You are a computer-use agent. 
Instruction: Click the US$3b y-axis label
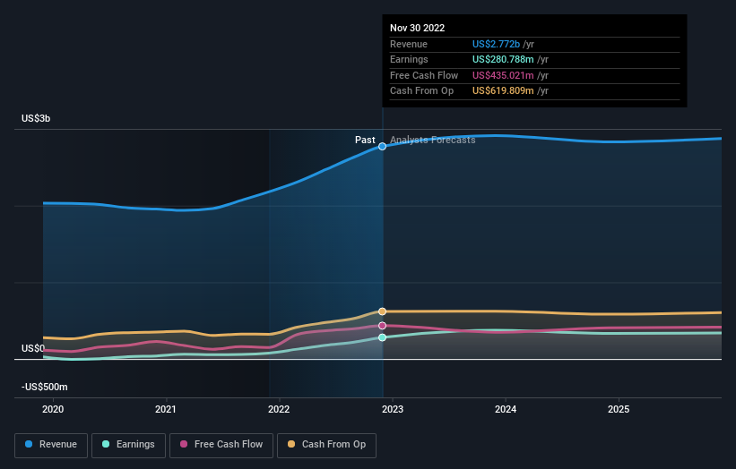pos(36,118)
